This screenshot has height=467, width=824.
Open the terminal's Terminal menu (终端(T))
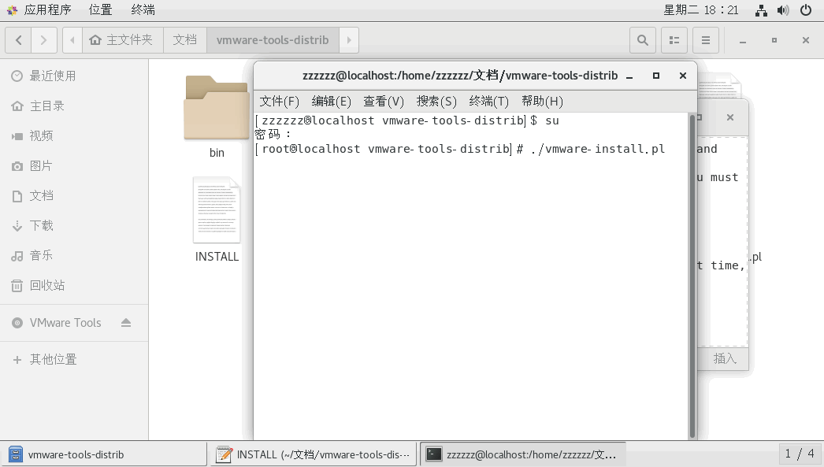point(488,101)
